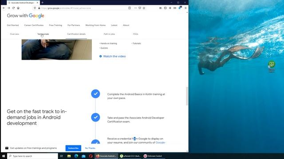This screenshot has height=159, width=284.
Task: Reload the current page
Action: pyautogui.click(x=13, y=8)
